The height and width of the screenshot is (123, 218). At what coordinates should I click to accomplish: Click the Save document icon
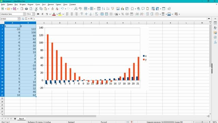click(x=14, y=9)
